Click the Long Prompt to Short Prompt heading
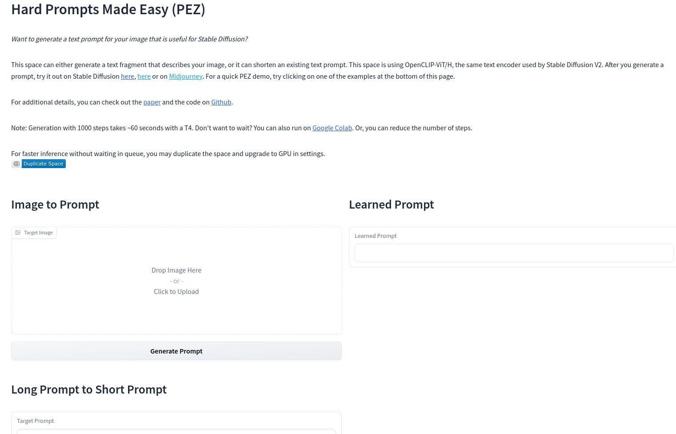The height and width of the screenshot is (434, 676). [x=89, y=389]
